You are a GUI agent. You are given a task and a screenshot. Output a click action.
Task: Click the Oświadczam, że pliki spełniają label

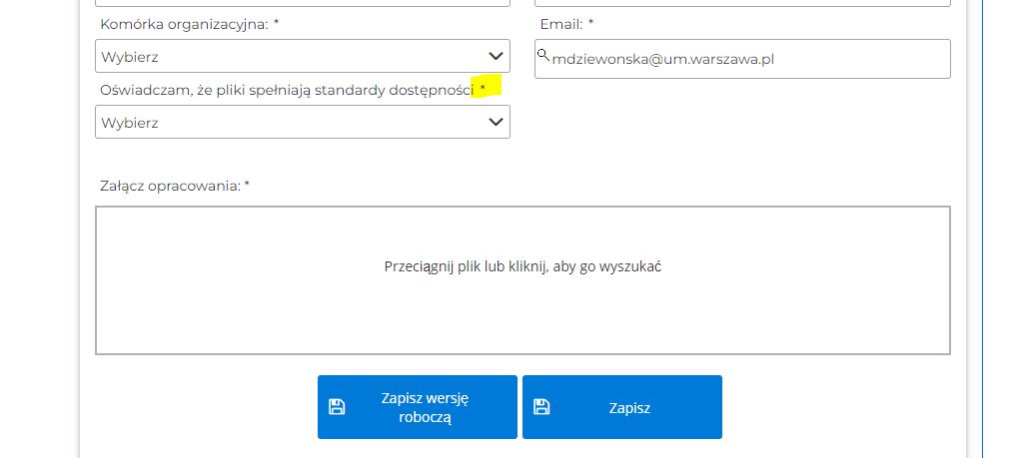(x=286, y=90)
